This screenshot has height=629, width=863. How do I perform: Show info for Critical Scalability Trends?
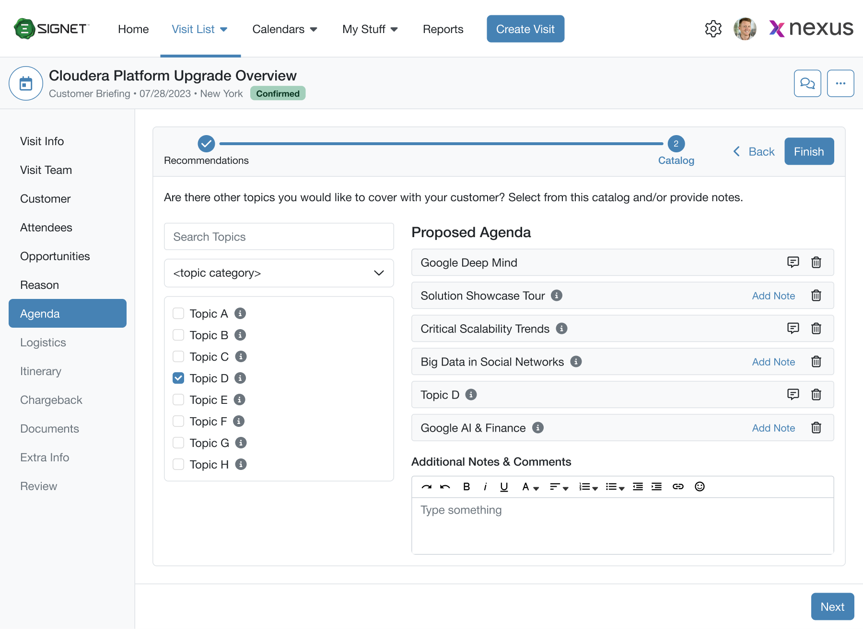[x=561, y=328]
